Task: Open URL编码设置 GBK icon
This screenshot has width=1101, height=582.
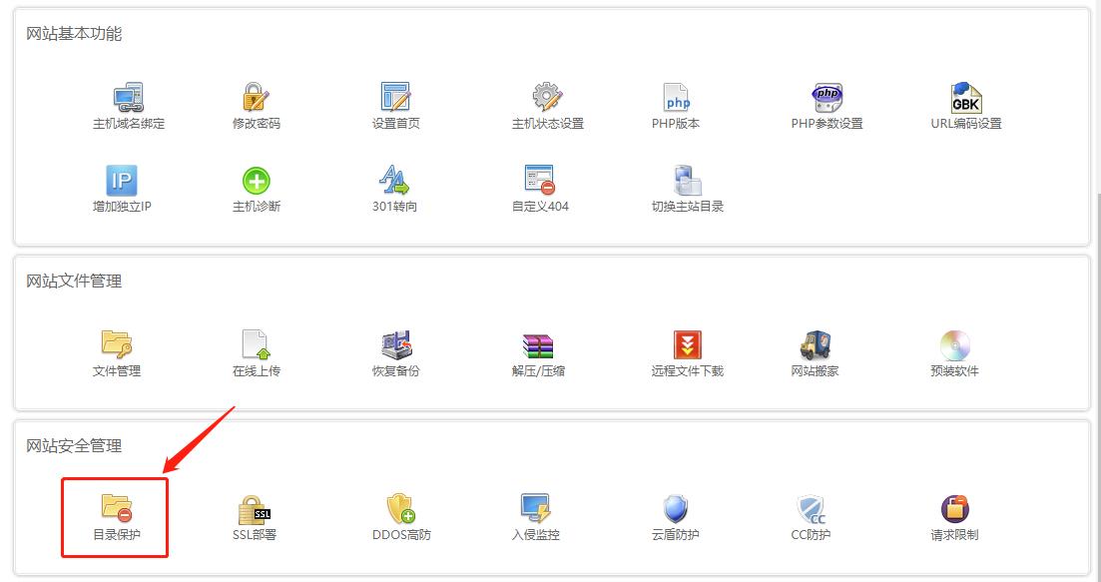Action: point(965,98)
